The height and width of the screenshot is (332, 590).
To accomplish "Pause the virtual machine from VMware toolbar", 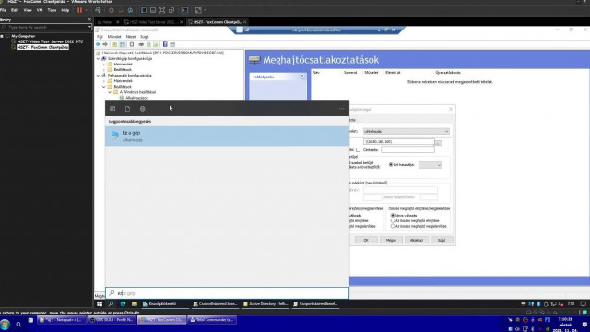I will click(79, 10).
